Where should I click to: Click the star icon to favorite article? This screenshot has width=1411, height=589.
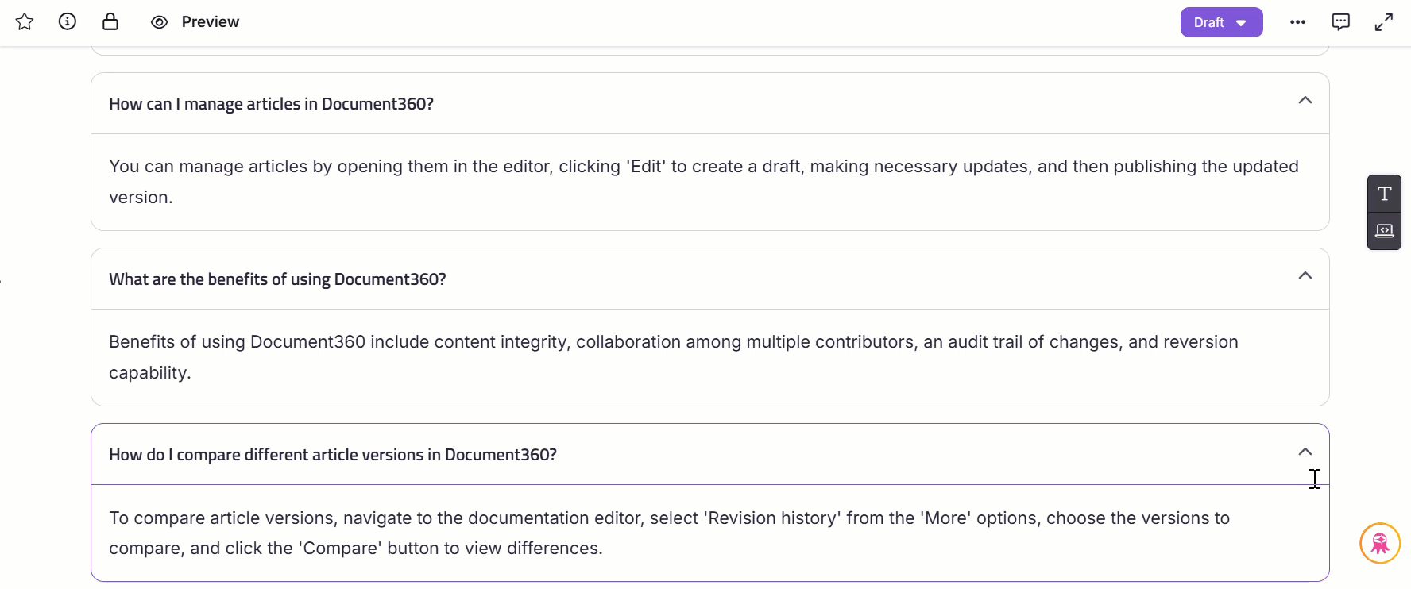[25, 22]
